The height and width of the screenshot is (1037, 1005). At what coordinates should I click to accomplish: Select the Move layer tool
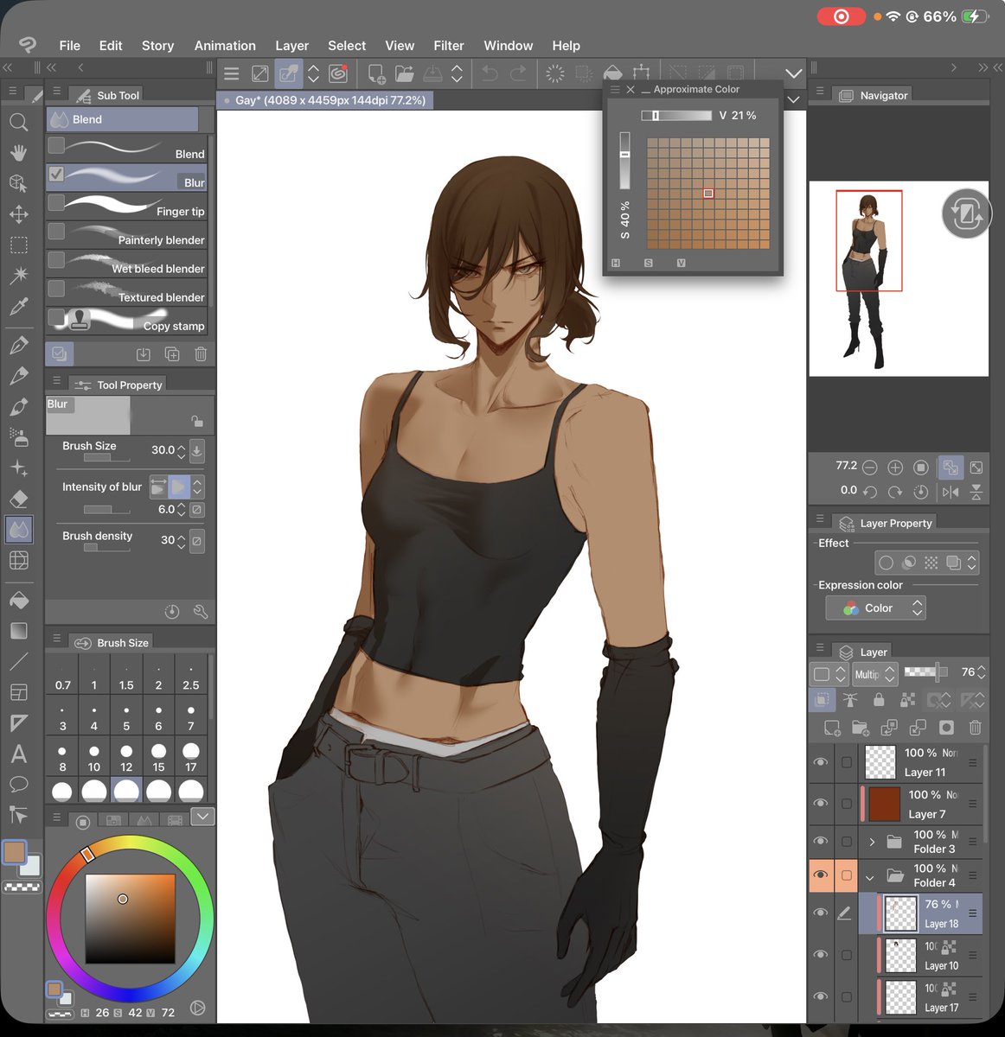pos(18,213)
